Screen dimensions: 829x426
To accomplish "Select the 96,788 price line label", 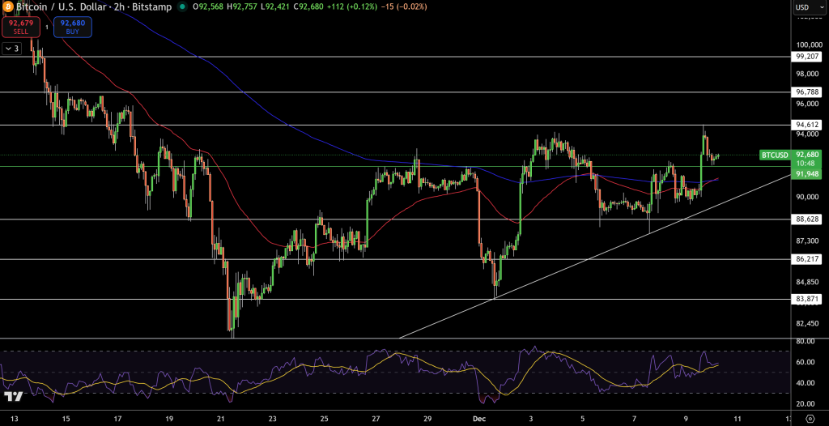I will coord(808,92).
